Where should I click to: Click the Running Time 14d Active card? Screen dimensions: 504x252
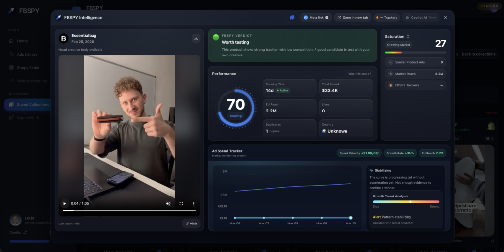(x=289, y=87)
